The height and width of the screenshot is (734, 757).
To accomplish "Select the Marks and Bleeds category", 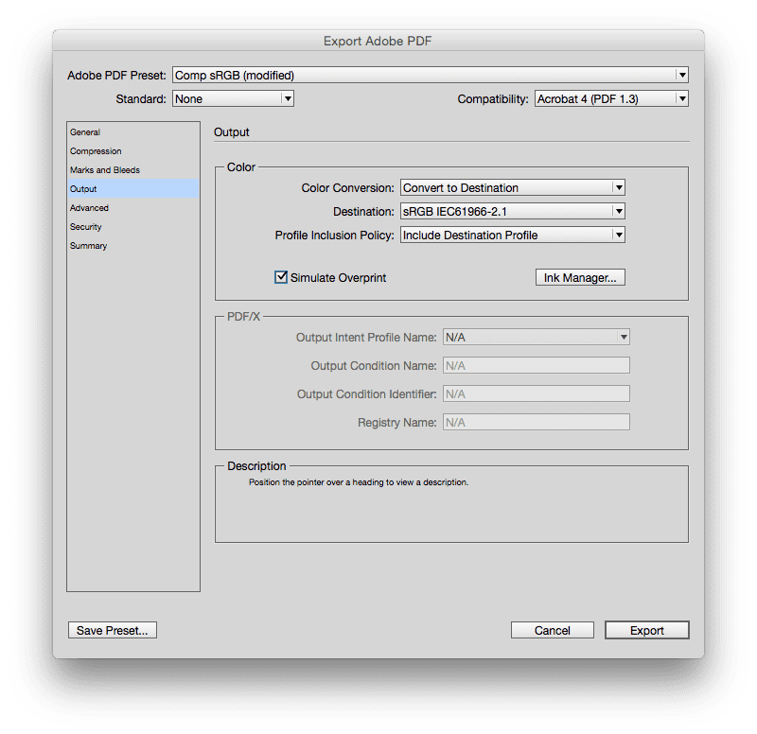I will click(133, 170).
